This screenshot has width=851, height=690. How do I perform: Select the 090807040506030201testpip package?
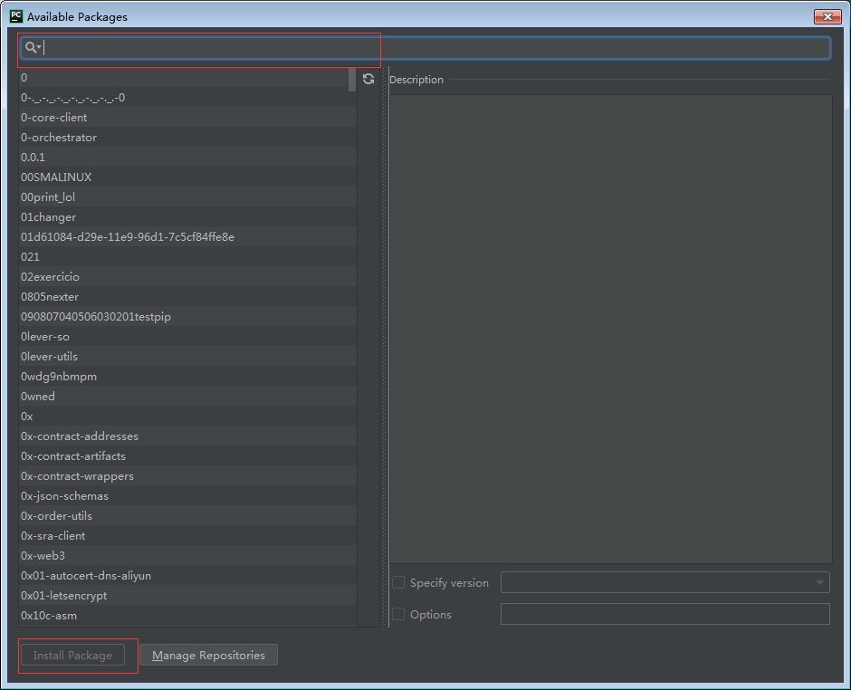tap(187, 317)
